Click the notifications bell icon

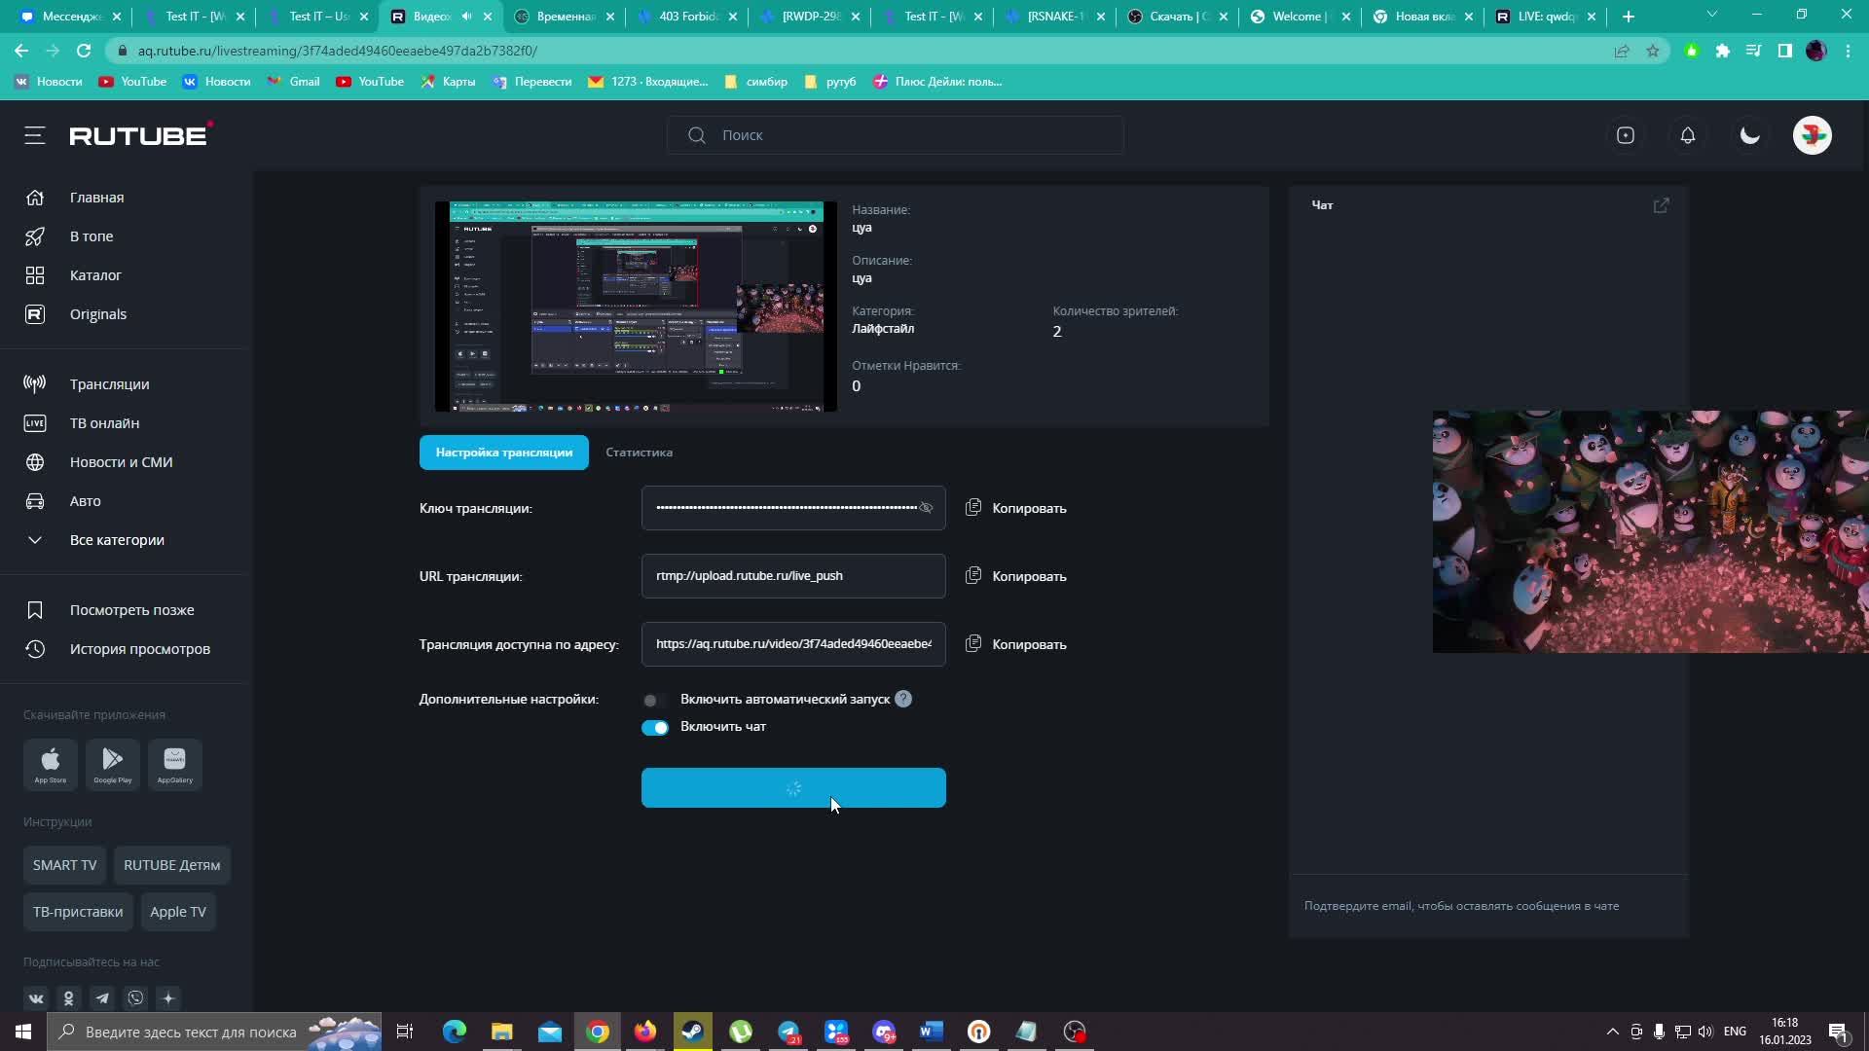(1687, 135)
